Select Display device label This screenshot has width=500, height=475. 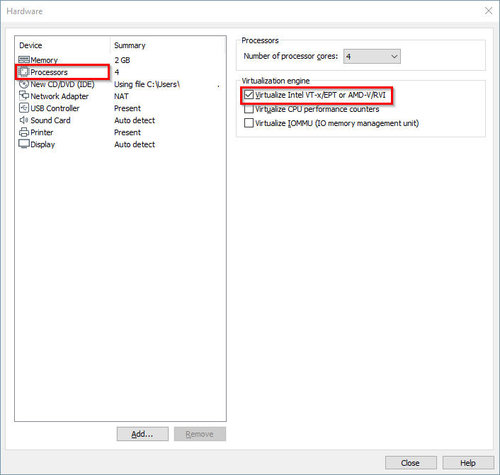pyautogui.click(x=42, y=144)
